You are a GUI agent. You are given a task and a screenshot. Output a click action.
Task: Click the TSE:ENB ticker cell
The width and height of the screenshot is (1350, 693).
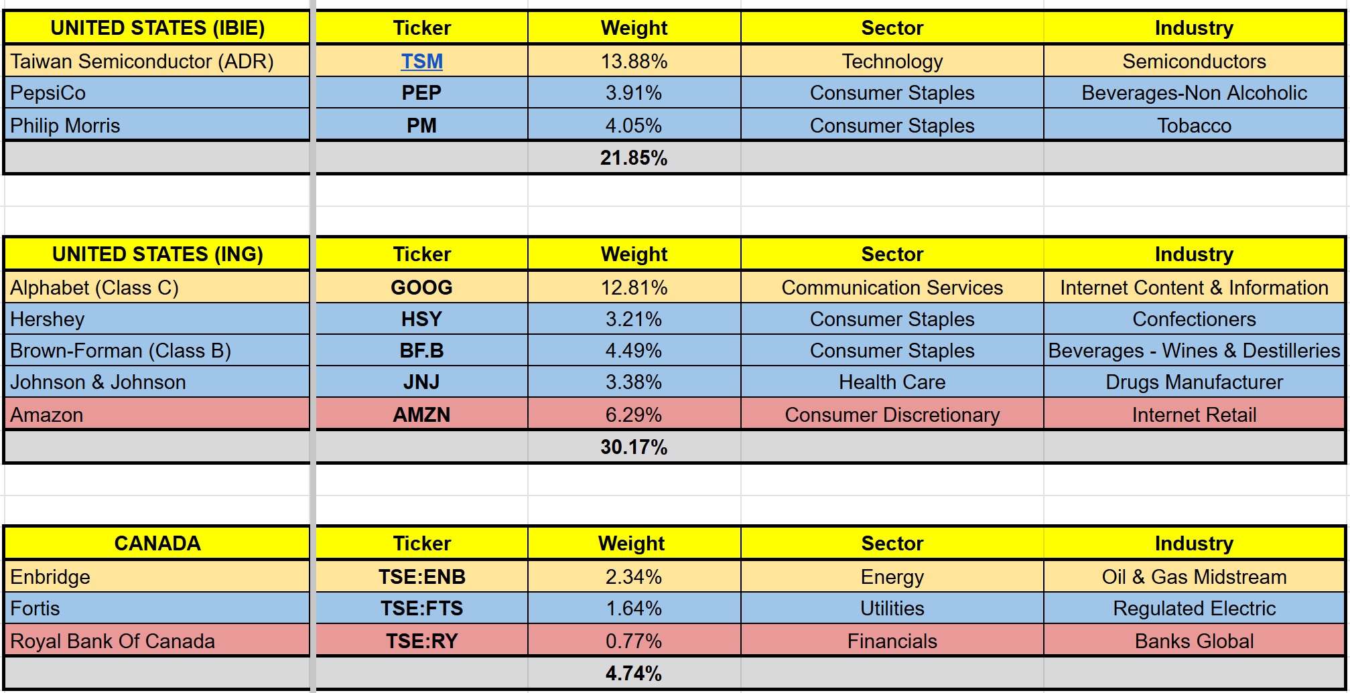[x=421, y=577]
